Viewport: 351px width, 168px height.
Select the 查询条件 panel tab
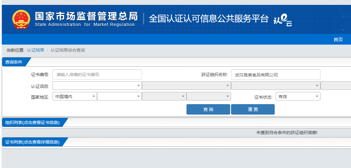(x=14, y=62)
